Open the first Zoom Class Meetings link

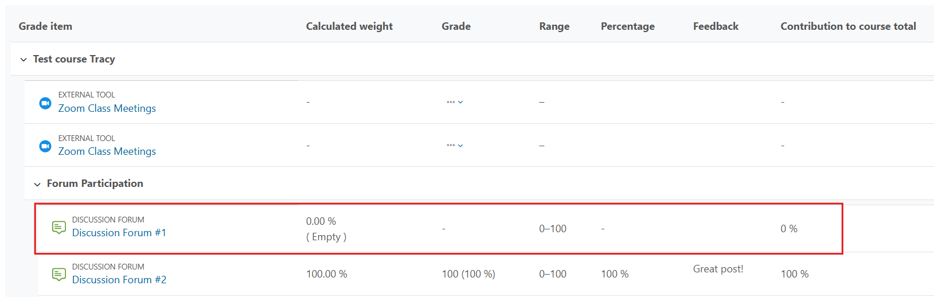107,108
